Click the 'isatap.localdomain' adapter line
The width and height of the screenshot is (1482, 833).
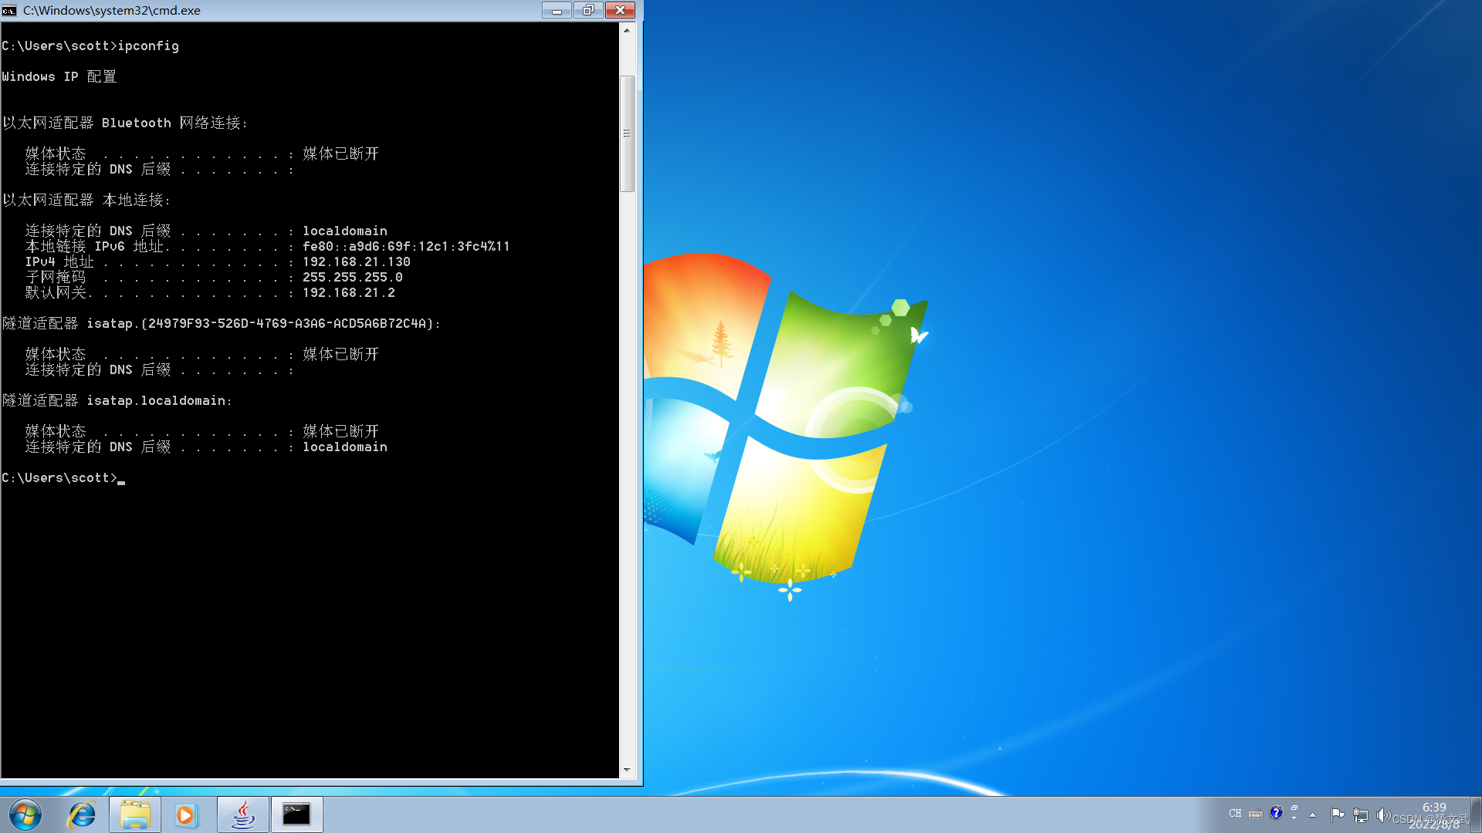(x=117, y=401)
